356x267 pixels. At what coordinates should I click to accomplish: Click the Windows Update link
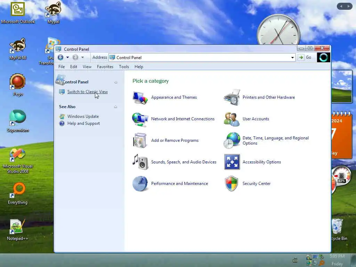(x=83, y=116)
